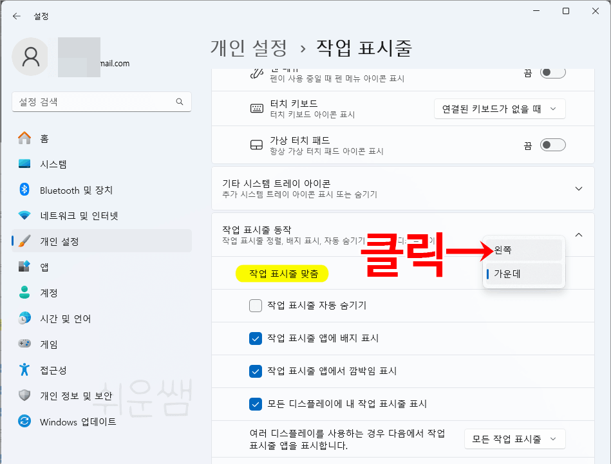Select the 홈 house icon
Viewport: 611px width, 464px height.
click(24, 138)
